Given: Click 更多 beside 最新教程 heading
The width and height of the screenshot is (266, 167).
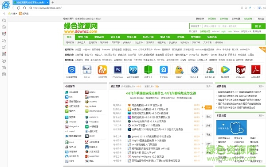Looking at the screenshot, I should click(261, 87).
